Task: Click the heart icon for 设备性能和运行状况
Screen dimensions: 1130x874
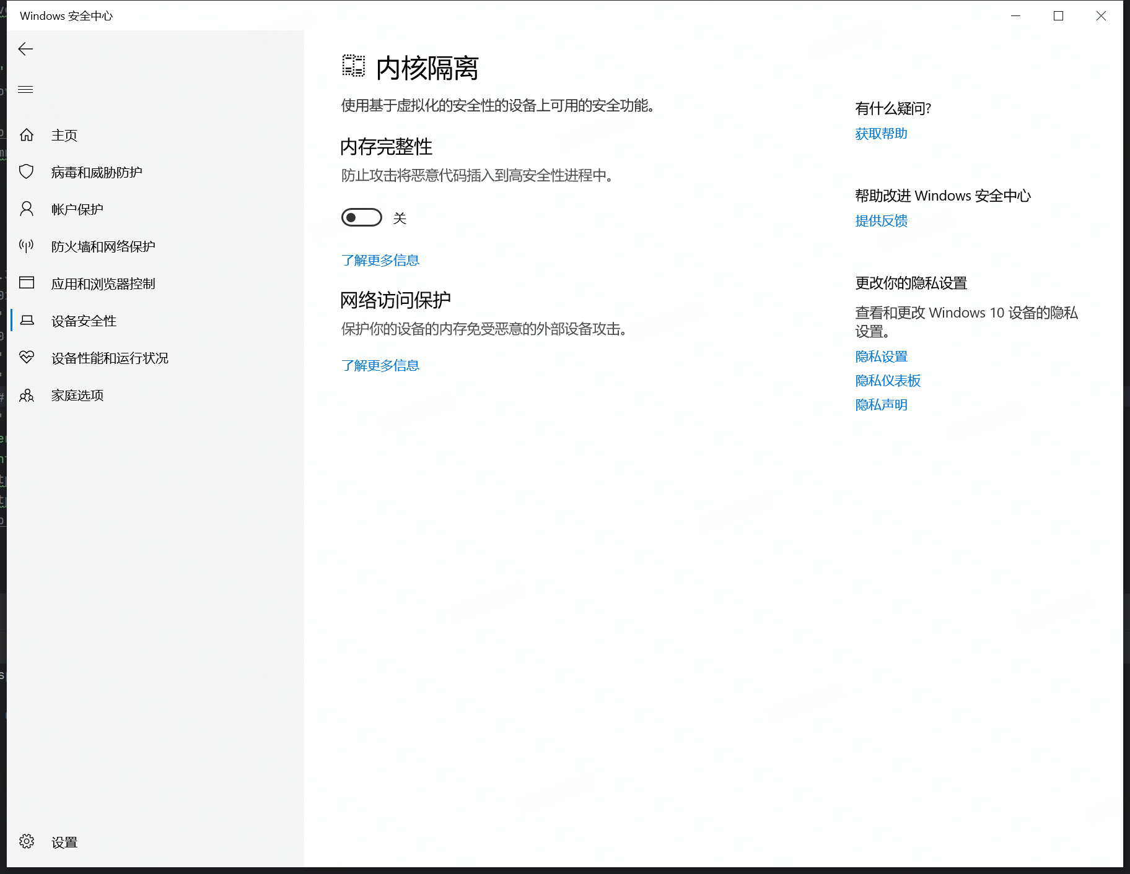Action: point(27,357)
